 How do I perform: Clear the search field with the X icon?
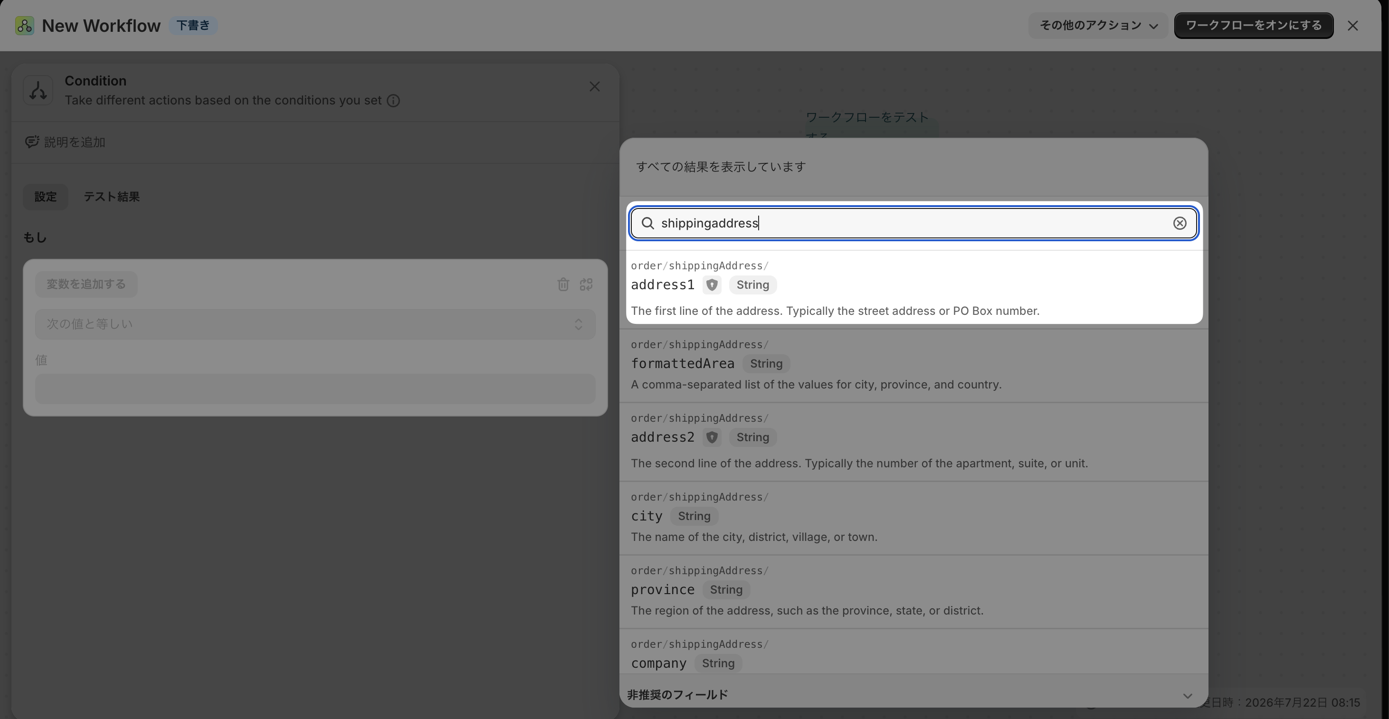click(1180, 223)
